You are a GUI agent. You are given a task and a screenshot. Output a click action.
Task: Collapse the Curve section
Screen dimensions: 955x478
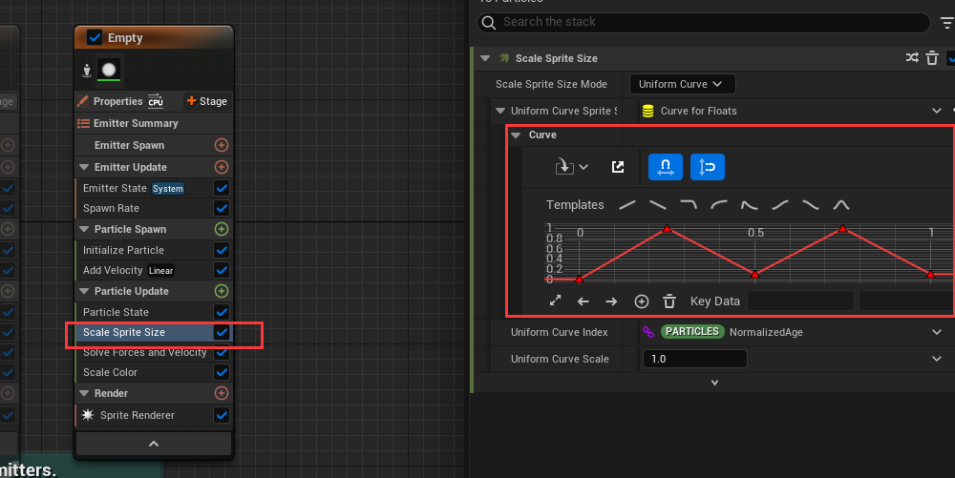[517, 135]
